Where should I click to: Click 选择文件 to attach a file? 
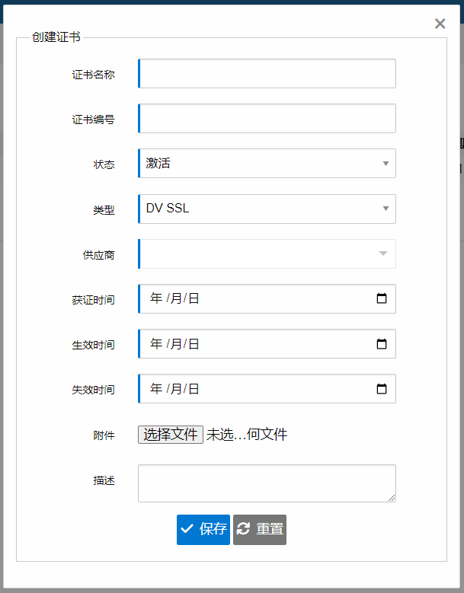click(171, 435)
